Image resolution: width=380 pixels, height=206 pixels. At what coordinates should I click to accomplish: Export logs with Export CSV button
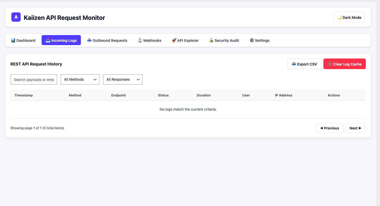[x=304, y=64]
